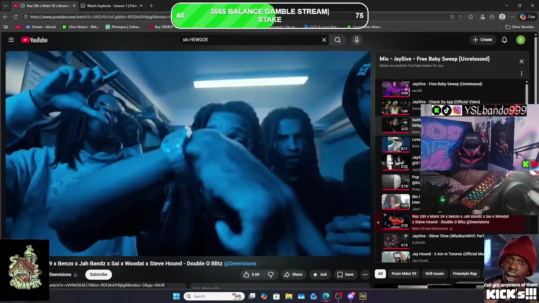Open a new browser tab
The width and height of the screenshot is (539, 303).
tap(151, 5)
